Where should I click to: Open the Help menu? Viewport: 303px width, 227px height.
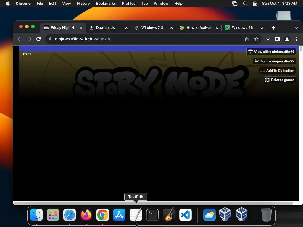(x=178, y=4)
